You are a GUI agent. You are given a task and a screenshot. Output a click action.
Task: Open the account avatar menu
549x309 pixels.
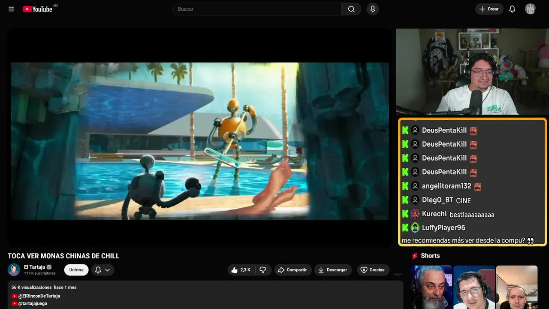(530, 9)
